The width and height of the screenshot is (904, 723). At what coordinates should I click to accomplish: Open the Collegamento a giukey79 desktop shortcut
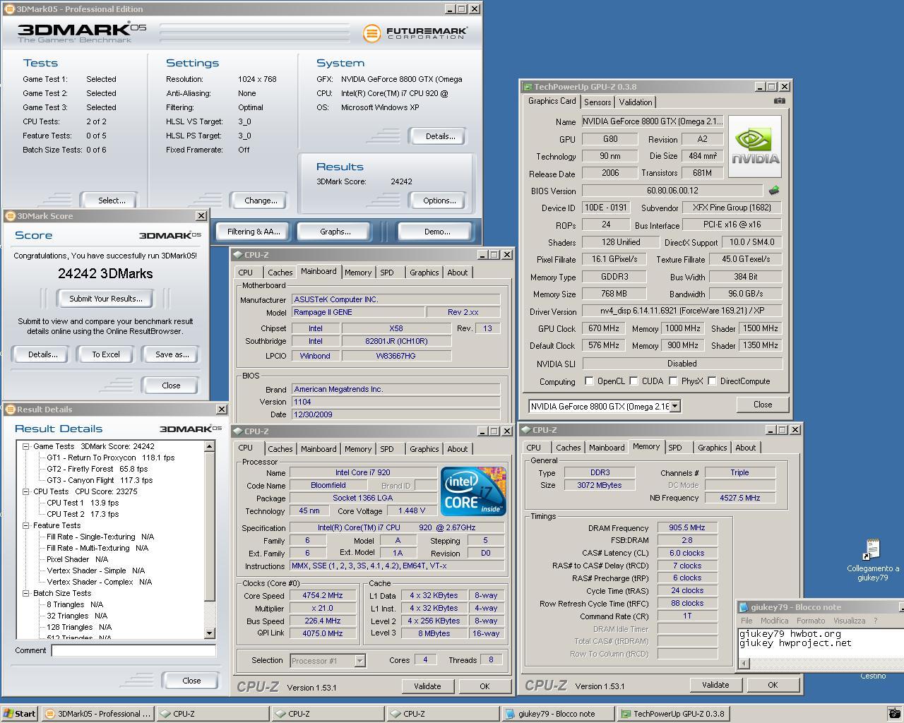coord(873,560)
